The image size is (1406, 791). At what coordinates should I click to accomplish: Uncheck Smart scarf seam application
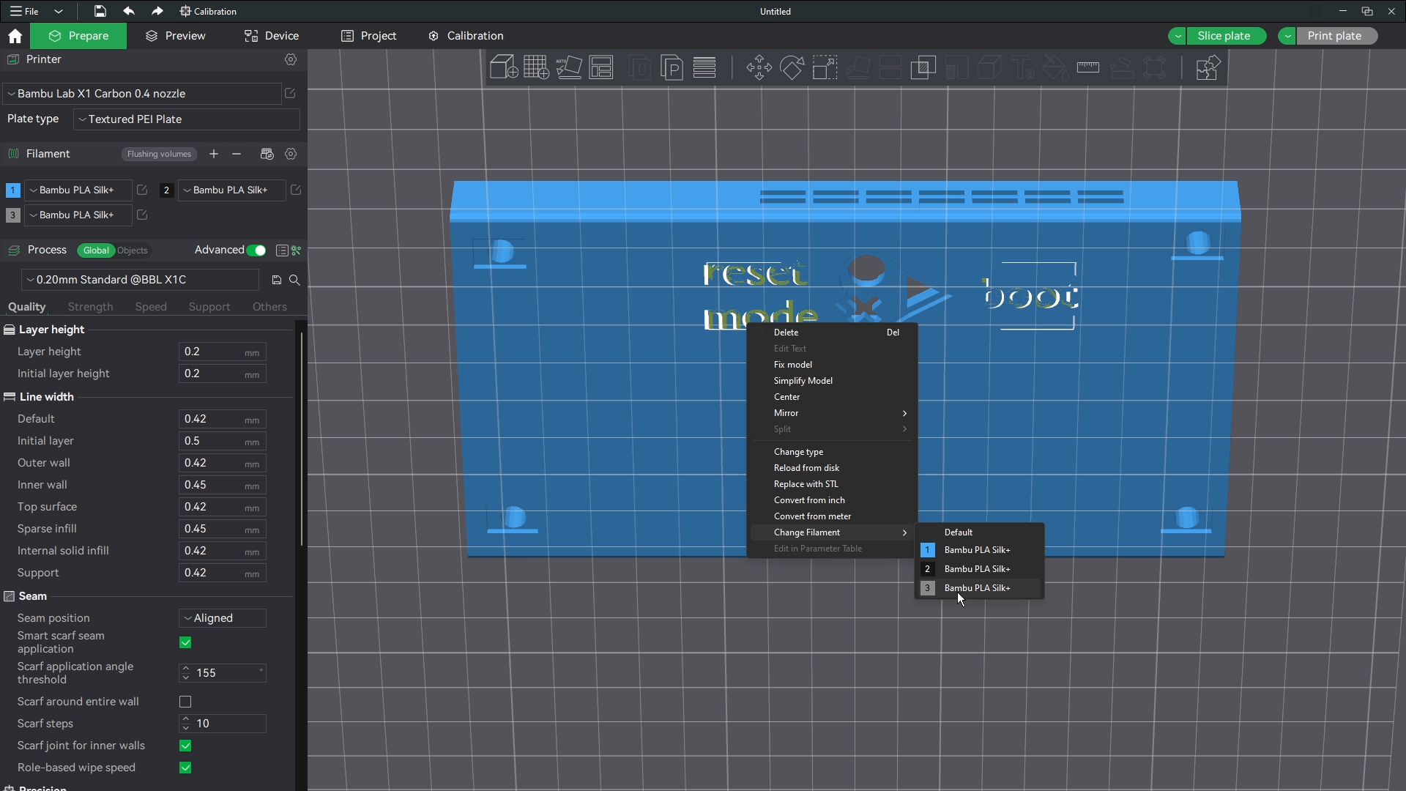pyautogui.click(x=185, y=642)
